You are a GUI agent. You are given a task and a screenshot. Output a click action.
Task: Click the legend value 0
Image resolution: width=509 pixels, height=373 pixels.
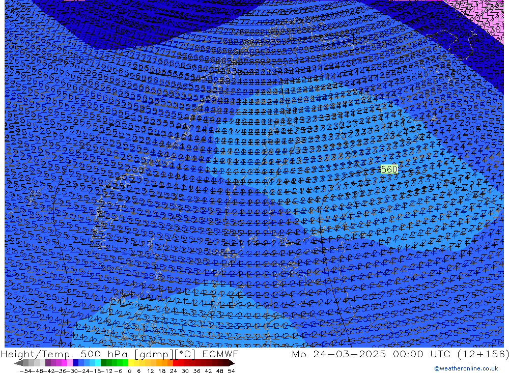[x=129, y=371]
